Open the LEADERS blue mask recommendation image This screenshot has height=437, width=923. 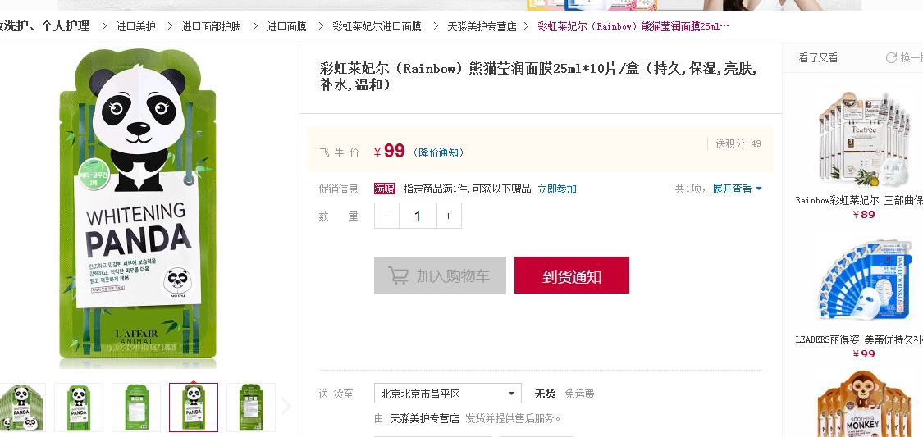click(865, 283)
